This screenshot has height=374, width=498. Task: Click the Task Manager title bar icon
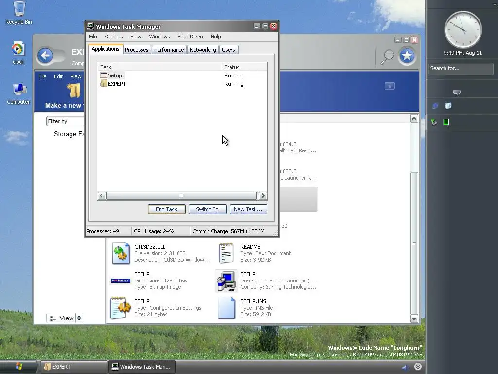point(90,26)
